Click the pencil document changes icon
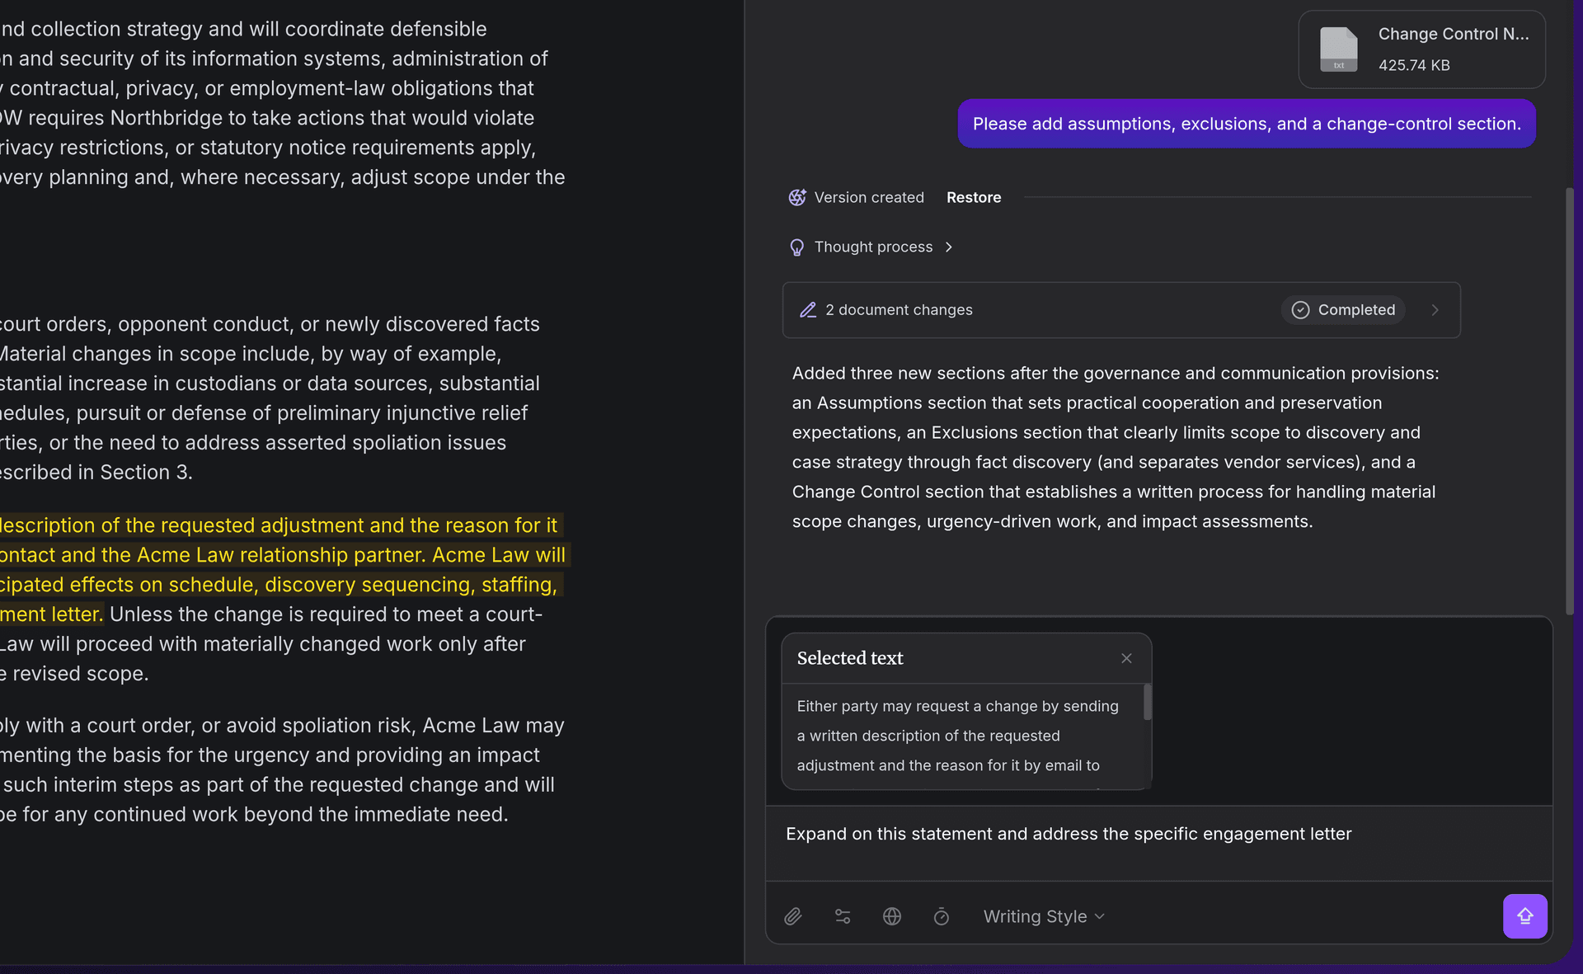Screen dimensions: 1583x974 click(x=808, y=310)
